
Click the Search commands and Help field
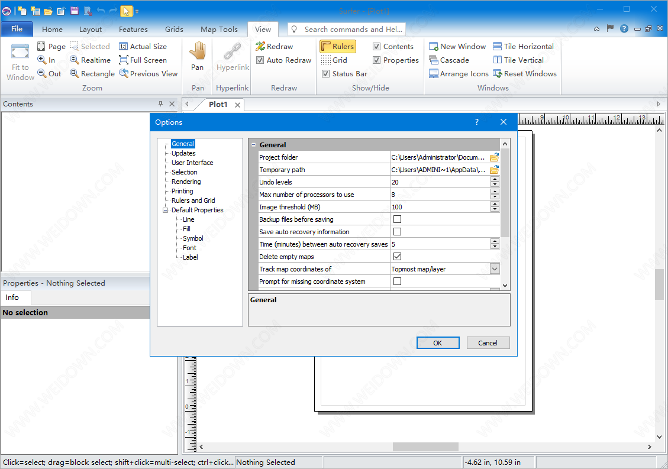click(x=346, y=30)
